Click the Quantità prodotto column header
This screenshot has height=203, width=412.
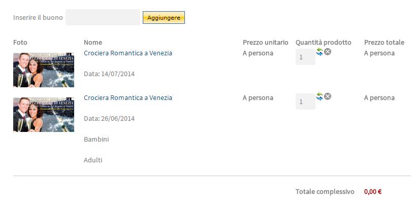(x=323, y=42)
